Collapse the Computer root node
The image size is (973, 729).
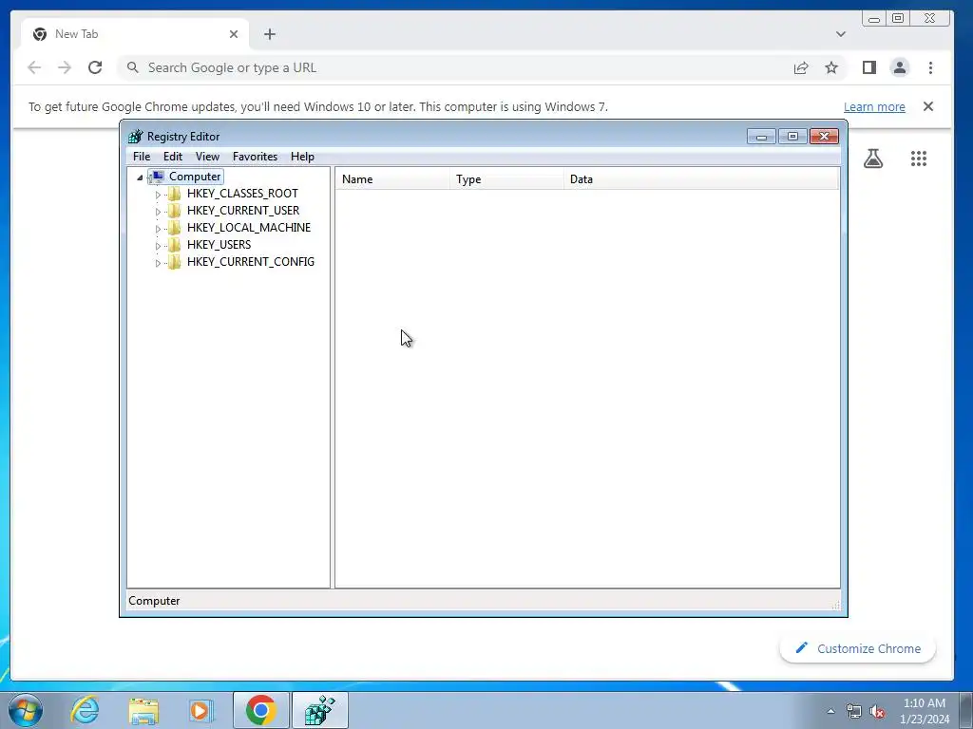point(140,178)
